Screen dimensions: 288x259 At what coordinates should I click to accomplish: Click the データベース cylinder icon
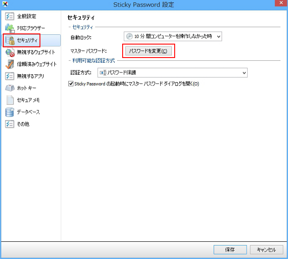(10, 112)
